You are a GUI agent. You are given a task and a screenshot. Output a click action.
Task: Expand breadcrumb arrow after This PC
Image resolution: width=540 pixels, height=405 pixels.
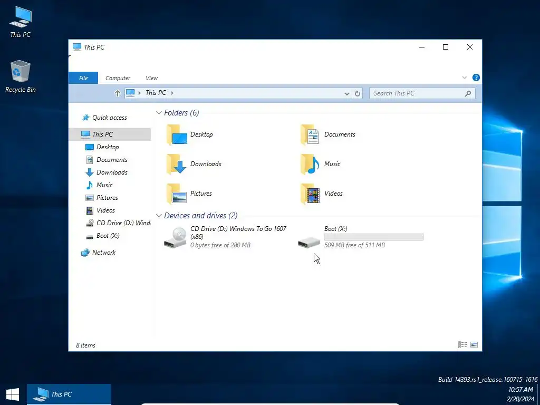click(172, 93)
